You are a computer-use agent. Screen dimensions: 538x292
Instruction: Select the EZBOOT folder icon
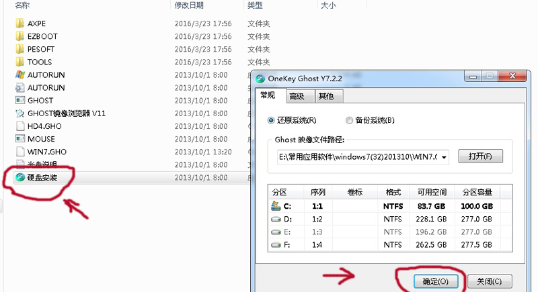(x=20, y=36)
